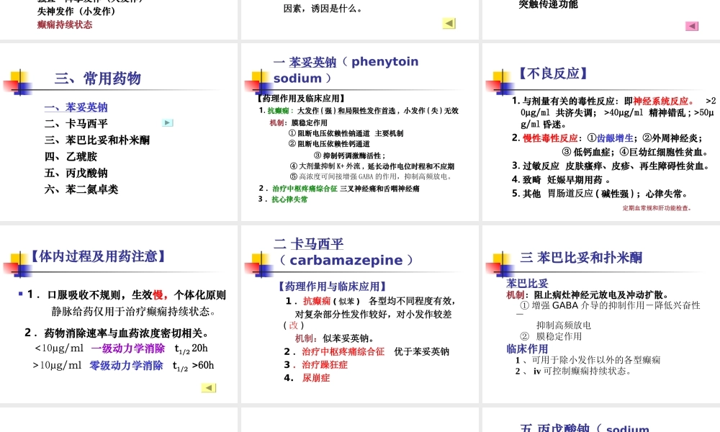Click the green play arrow beside 卡马西平
This screenshot has height=432, width=720.
click(x=167, y=122)
